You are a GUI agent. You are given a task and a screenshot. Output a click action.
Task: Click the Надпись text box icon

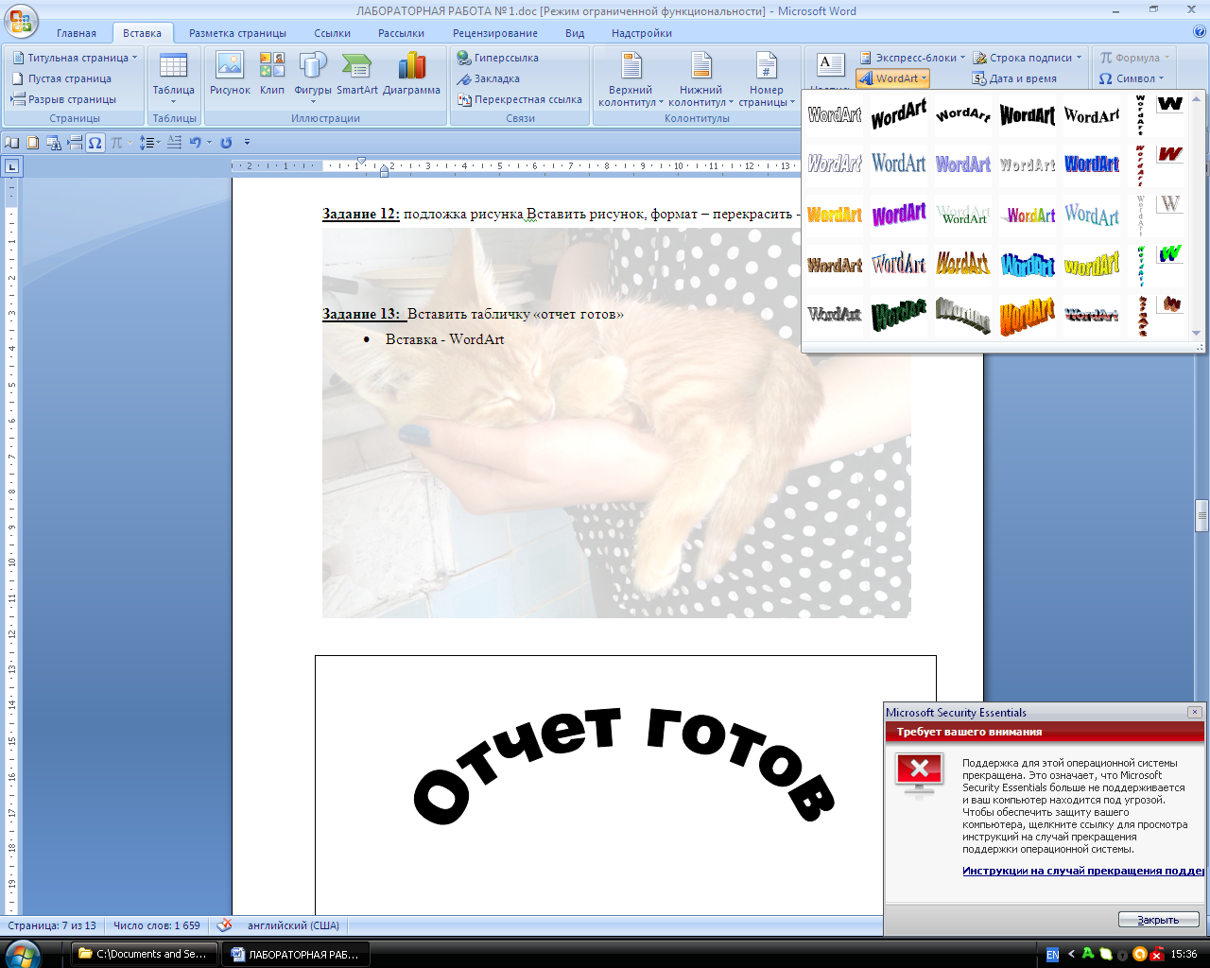[829, 68]
